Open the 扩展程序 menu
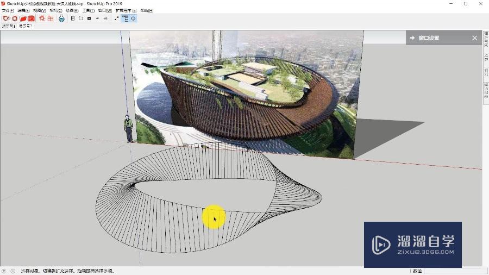 click(126, 10)
